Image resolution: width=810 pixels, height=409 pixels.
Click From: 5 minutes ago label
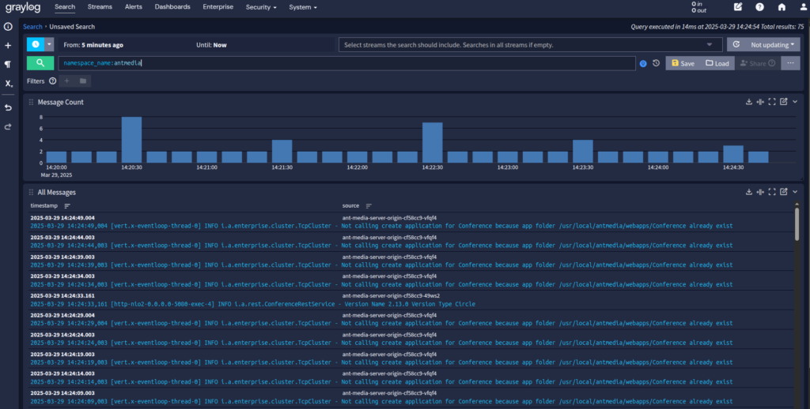(x=93, y=45)
